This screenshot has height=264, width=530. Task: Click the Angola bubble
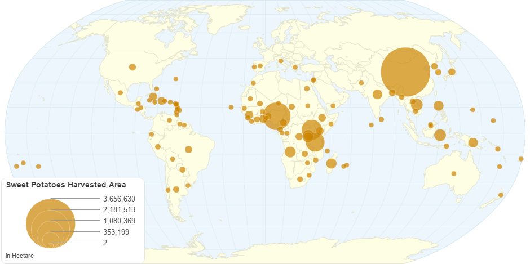click(x=290, y=152)
